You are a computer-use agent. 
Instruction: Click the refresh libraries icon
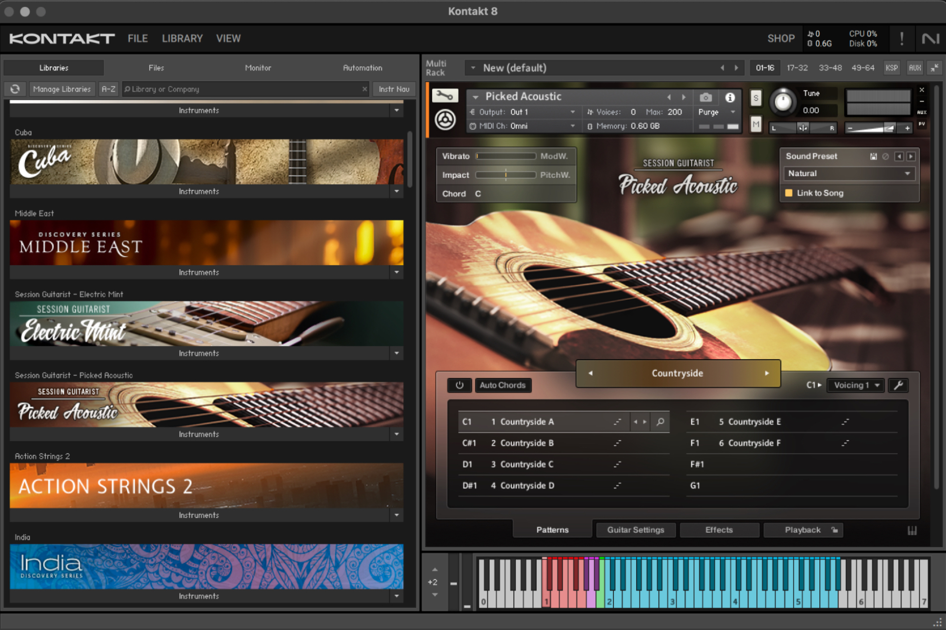(x=15, y=89)
